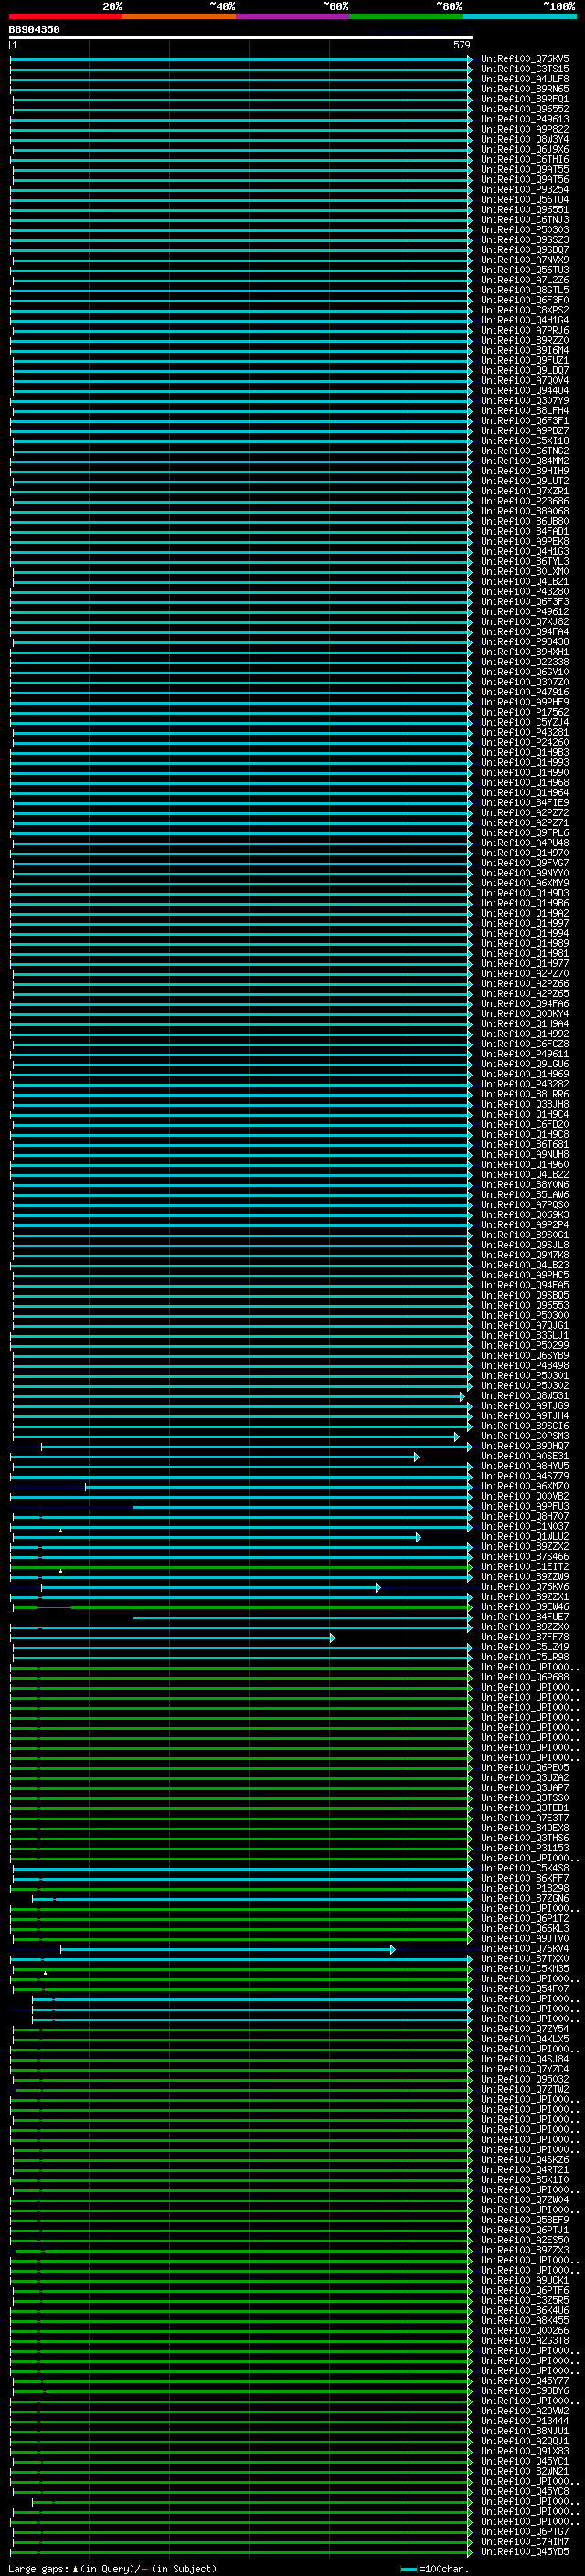Click the last hit label UniRef100_Q45YD5
585x2576 pixels.
click(x=525, y=2551)
